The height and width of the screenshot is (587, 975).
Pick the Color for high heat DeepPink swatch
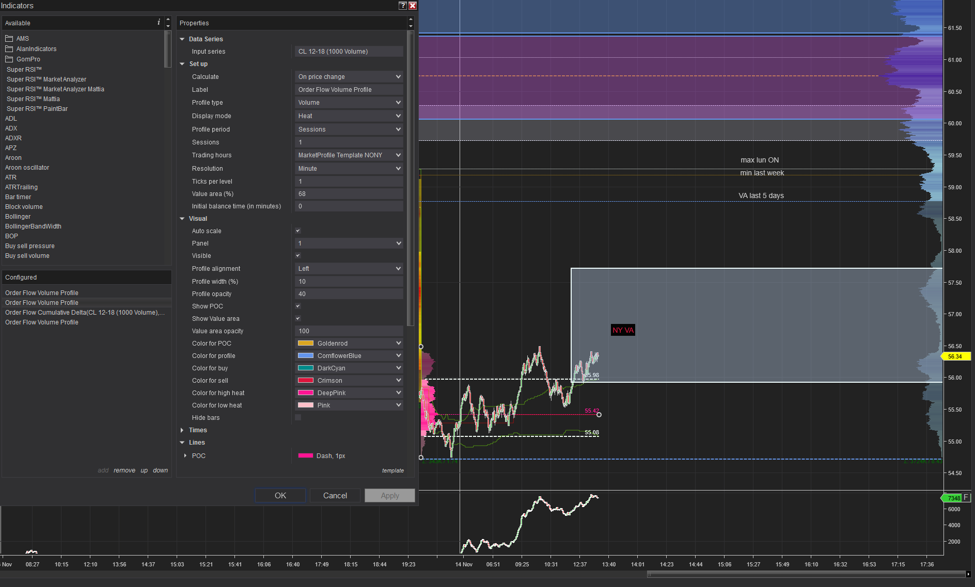(306, 393)
